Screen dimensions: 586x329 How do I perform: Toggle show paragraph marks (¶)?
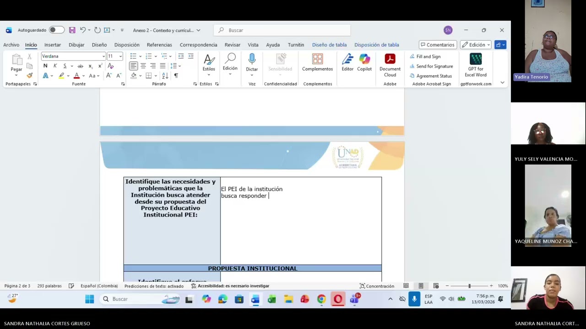176,76
